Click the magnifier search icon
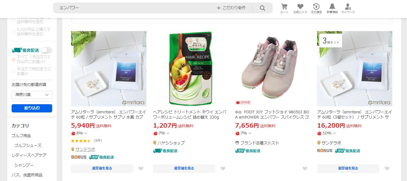The width and height of the screenshot is (407, 181). [262, 8]
